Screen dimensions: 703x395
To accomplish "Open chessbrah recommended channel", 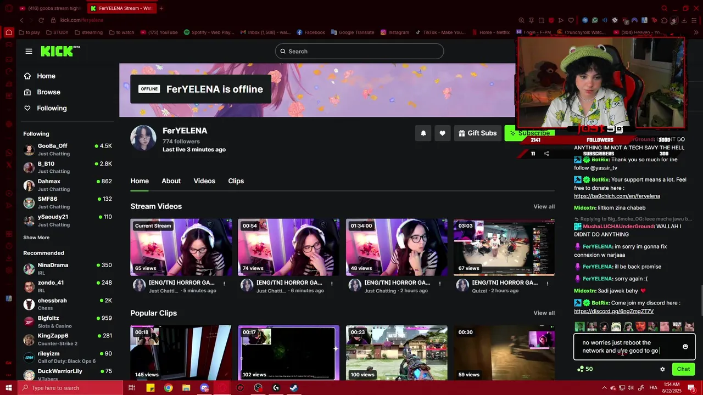I will (68, 304).
